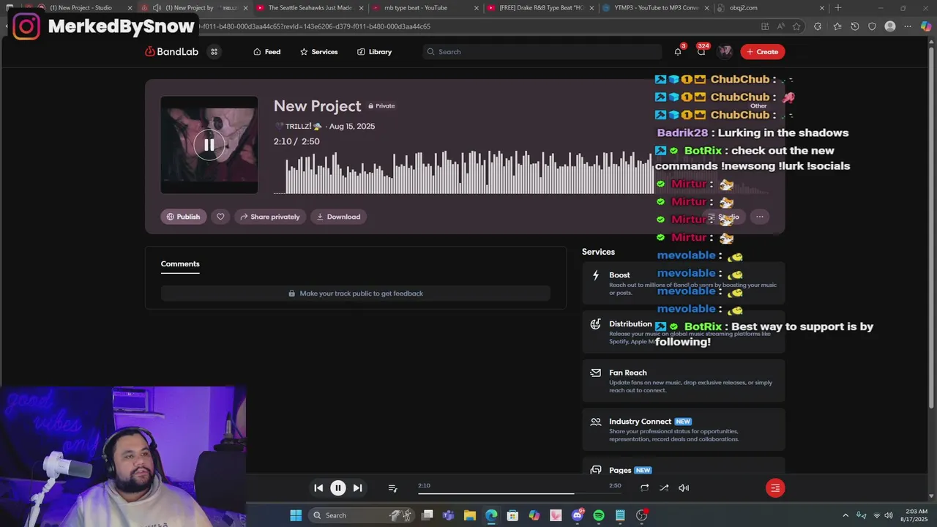Open Microsoft Teams from taskbar
This screenshot has width=937, height=527.
pyautogui.click(x=448, y=515)
